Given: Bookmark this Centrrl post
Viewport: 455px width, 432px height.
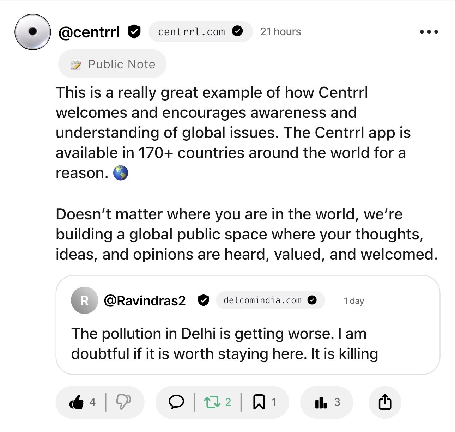Looking at the screenshot, I should [259, 402].
